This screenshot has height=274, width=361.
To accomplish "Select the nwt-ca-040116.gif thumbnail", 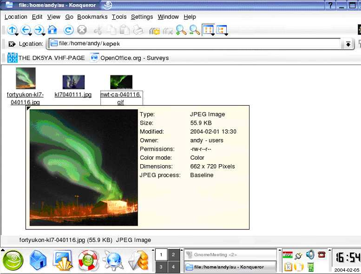I will point(121,82).
